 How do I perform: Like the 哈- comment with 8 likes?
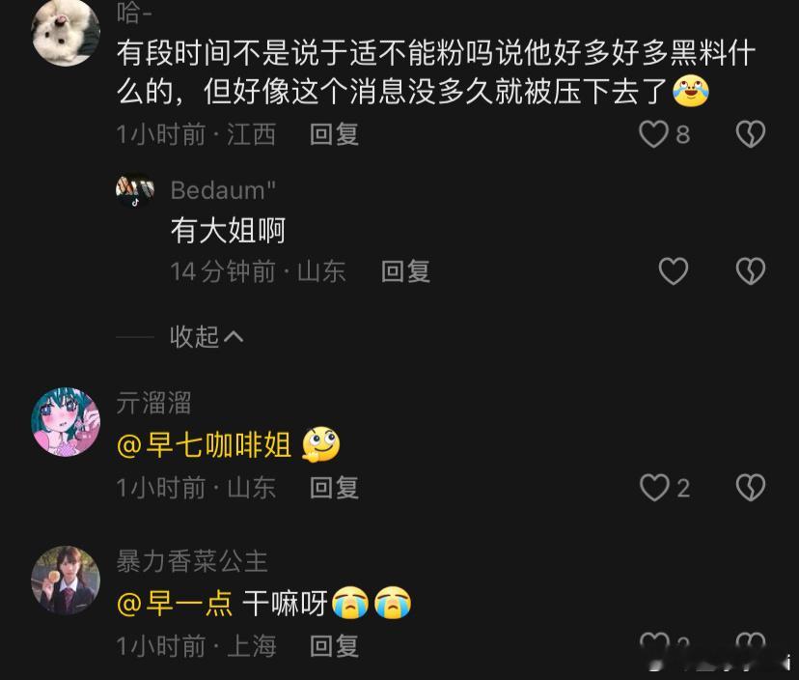[654, 134]
